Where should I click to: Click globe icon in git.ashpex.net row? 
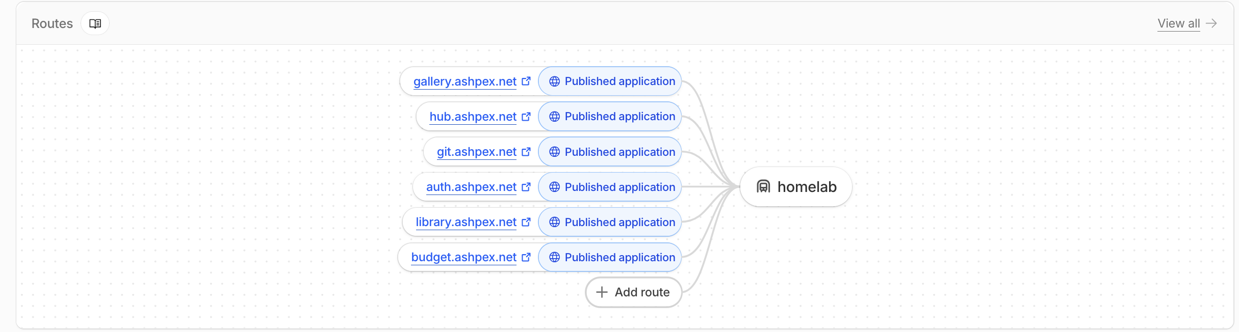(x=554, y=152)
